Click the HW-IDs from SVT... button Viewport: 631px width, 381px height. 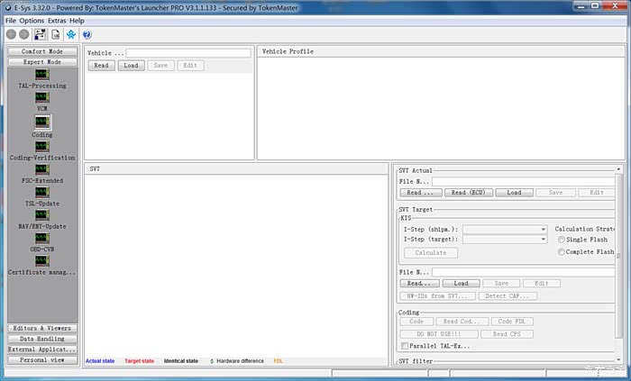pos(437,295)
